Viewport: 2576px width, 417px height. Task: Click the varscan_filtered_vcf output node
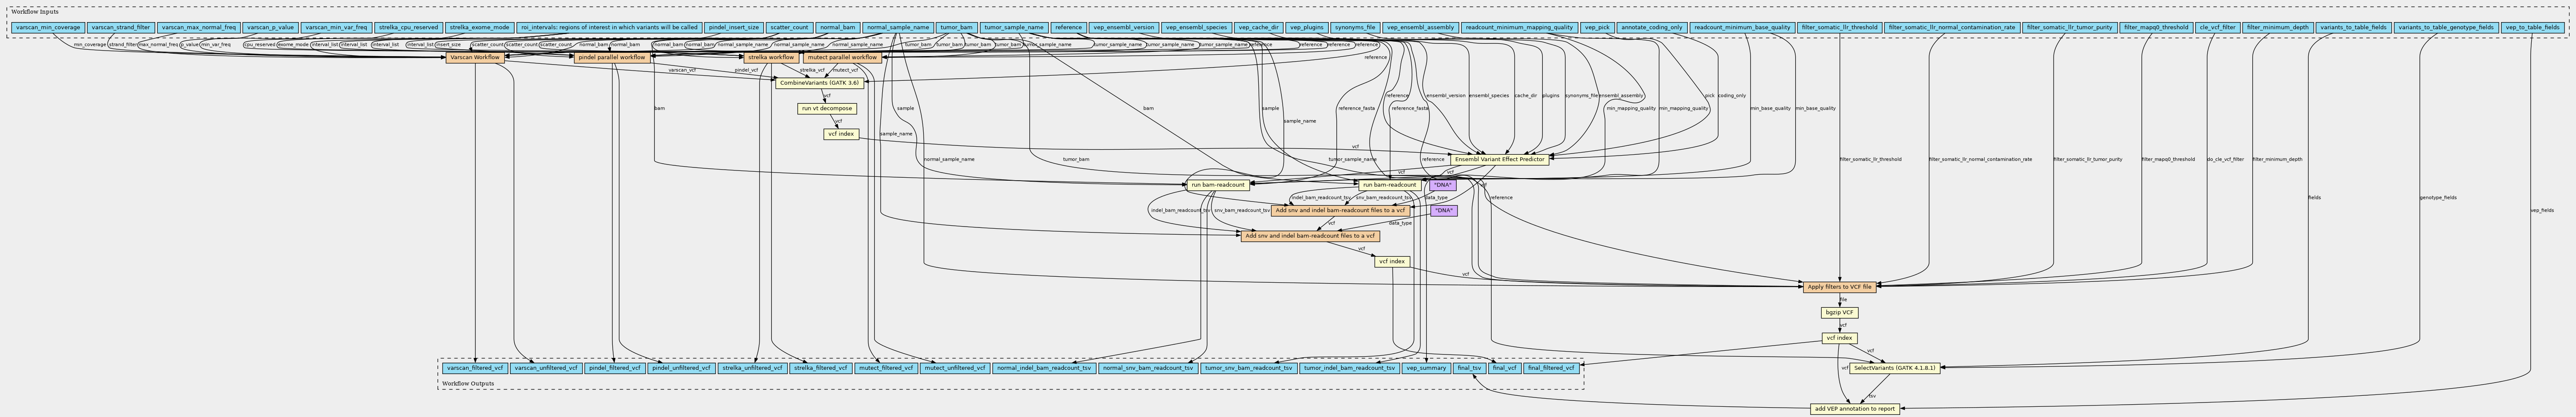pyautogui.click(x=474, y=368)
